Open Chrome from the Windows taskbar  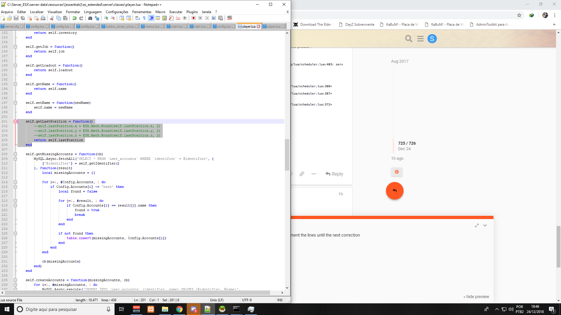click(179, 309)
